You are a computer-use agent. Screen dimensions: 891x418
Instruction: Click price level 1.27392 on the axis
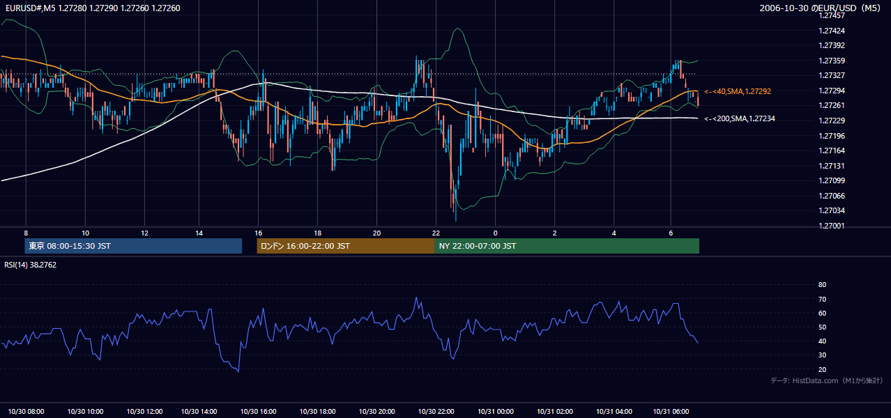tap(831, 45)
